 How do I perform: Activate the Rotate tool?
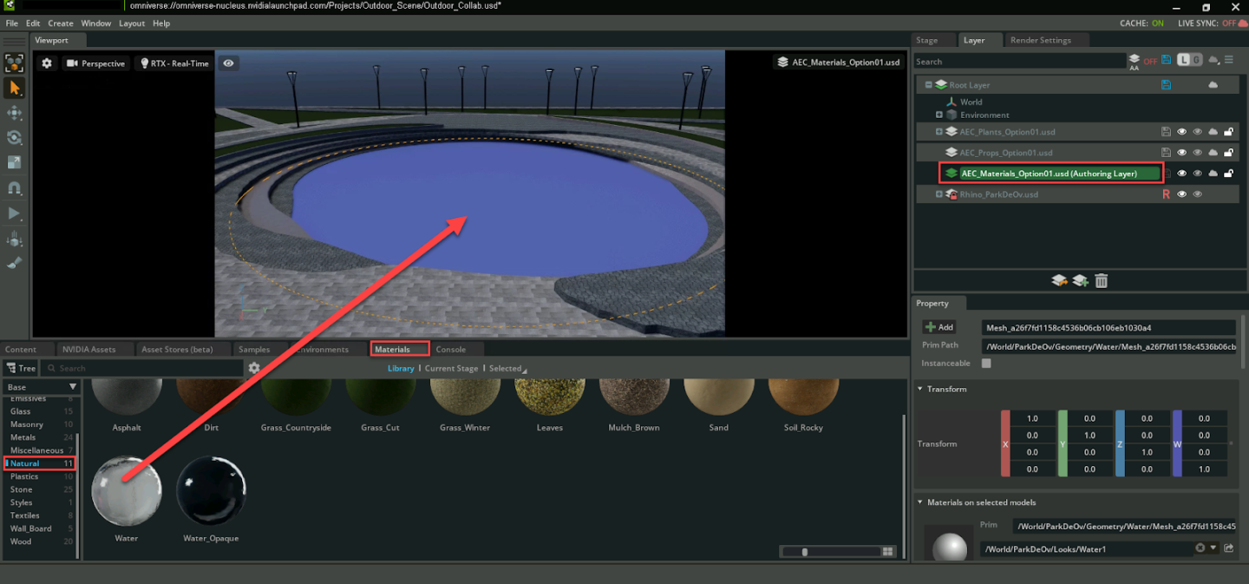(15, 138)
